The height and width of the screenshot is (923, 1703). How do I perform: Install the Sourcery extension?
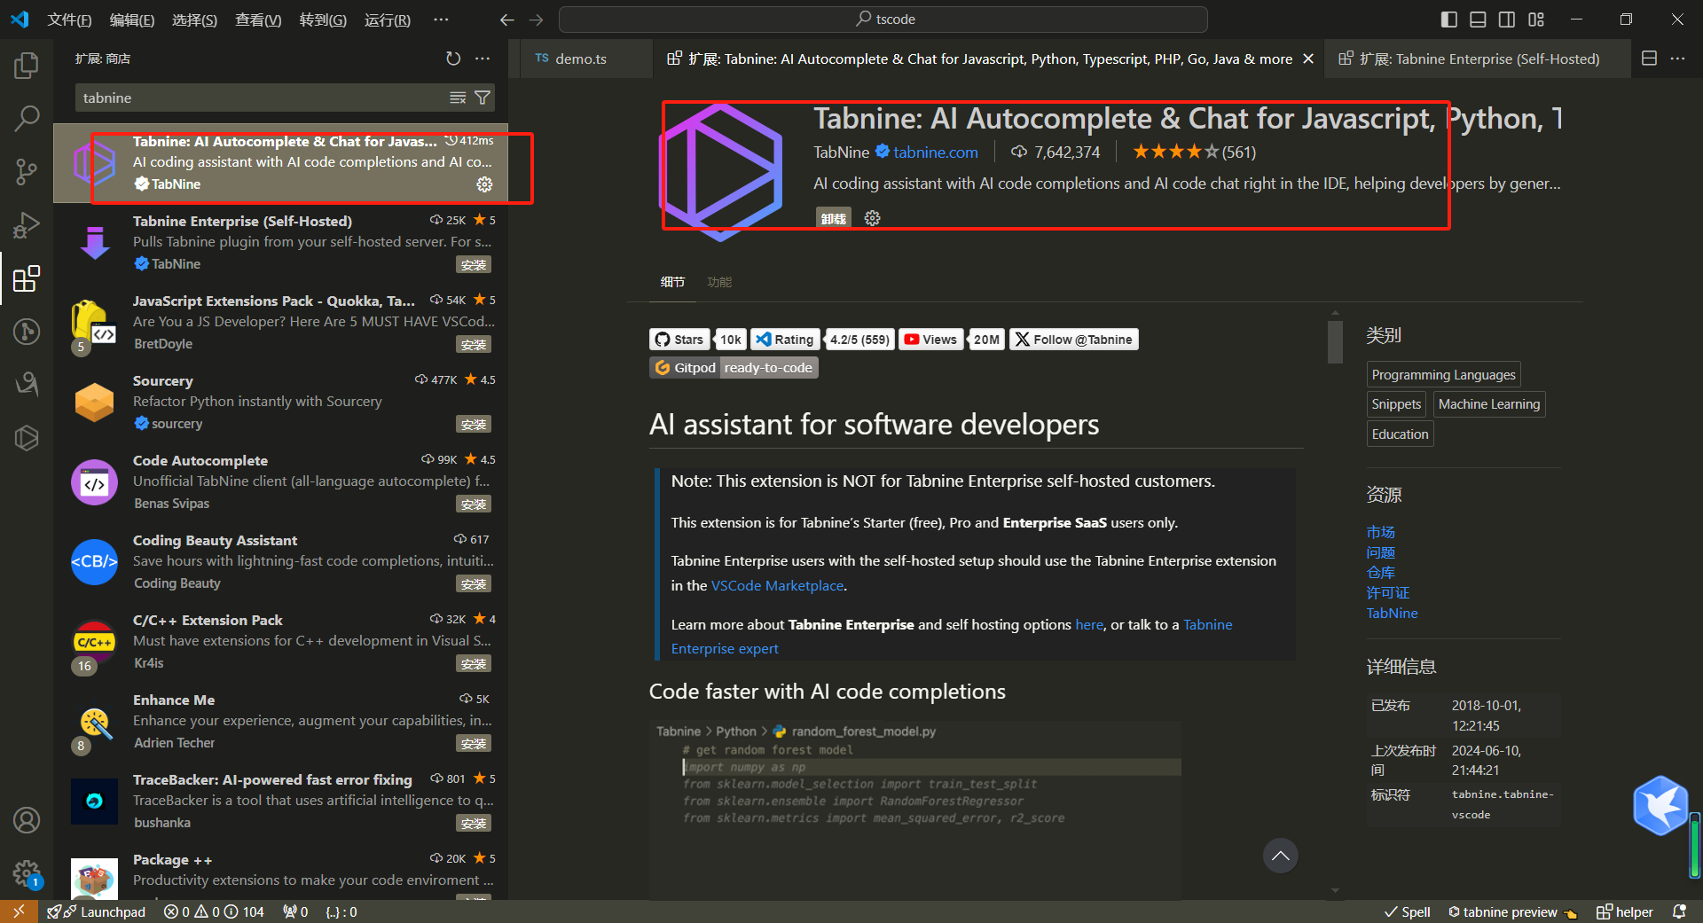(474, 424)
